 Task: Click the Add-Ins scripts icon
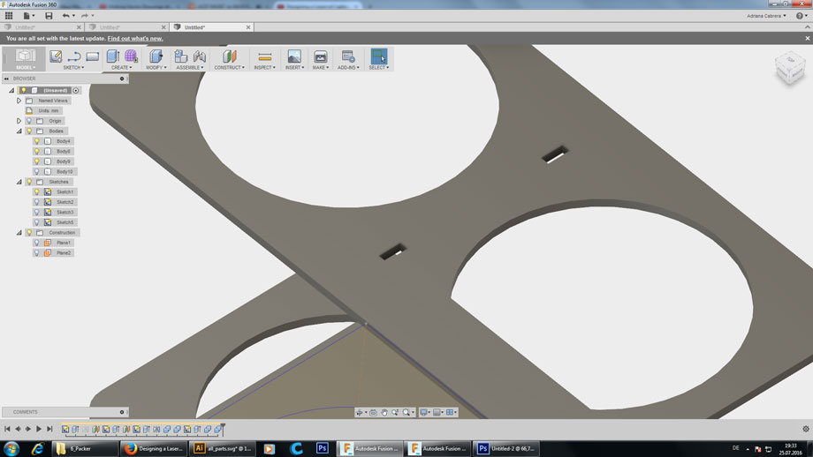click(x=348, y=56)
